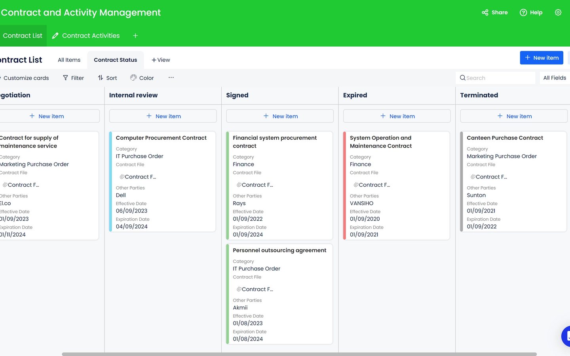This screenshot has width=570, height=356.
Task: Switch to the Contract List tab
Action: point(23,36)
